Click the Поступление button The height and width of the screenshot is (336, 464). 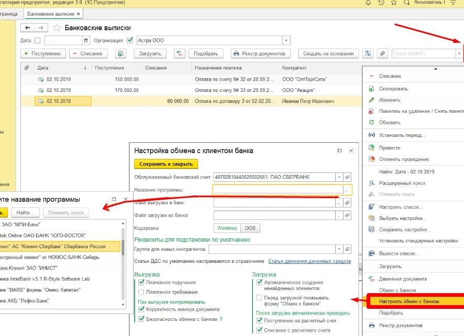[43, 53]
